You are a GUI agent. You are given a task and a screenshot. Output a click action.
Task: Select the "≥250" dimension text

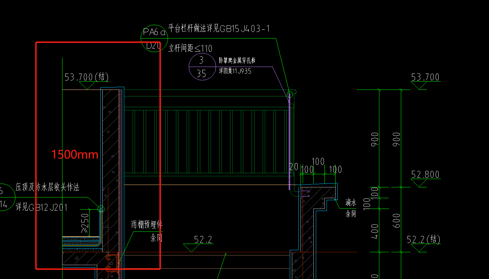pyautogui.click(x=85, y=222)
